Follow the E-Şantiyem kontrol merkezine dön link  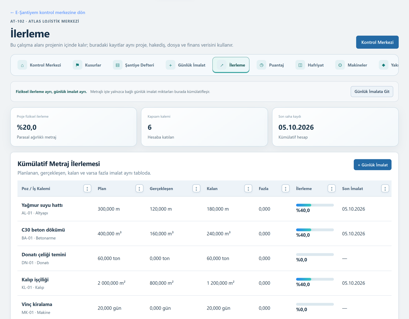pos(48,13)
